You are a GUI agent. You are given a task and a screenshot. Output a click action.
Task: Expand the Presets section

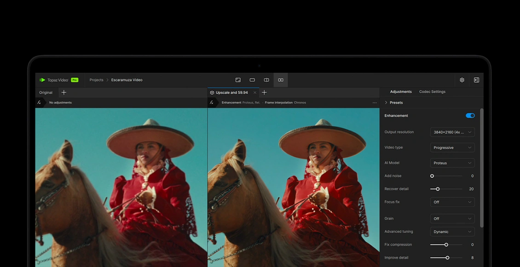point(393,102)
